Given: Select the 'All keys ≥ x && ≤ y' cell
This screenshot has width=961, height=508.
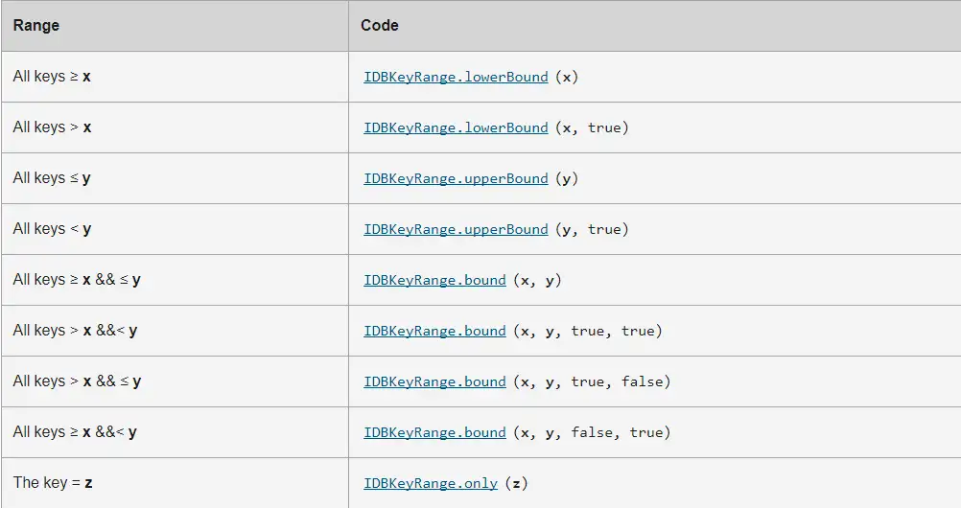Looking at the screenshot, I should click(x=175, y=280).
